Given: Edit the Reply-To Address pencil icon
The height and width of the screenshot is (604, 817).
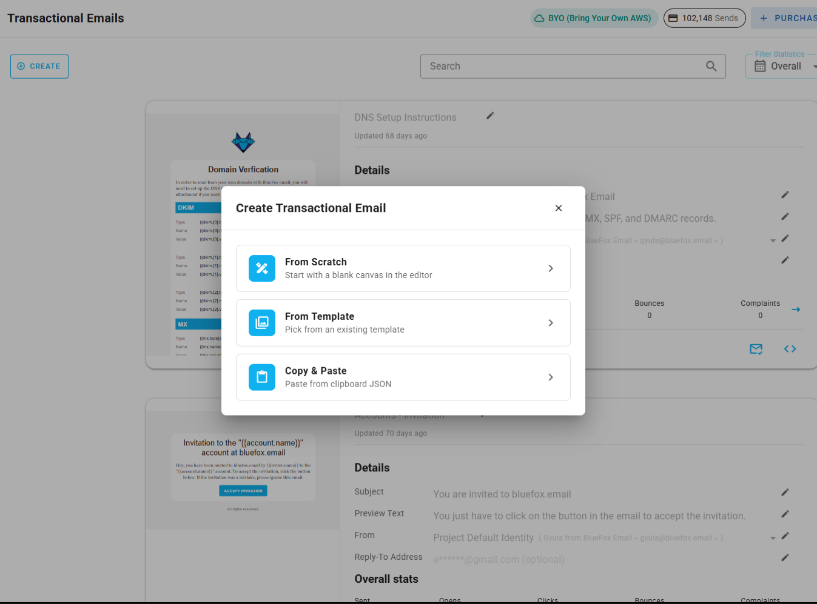Looking at the screenshot, I should (x=785, y=557).
